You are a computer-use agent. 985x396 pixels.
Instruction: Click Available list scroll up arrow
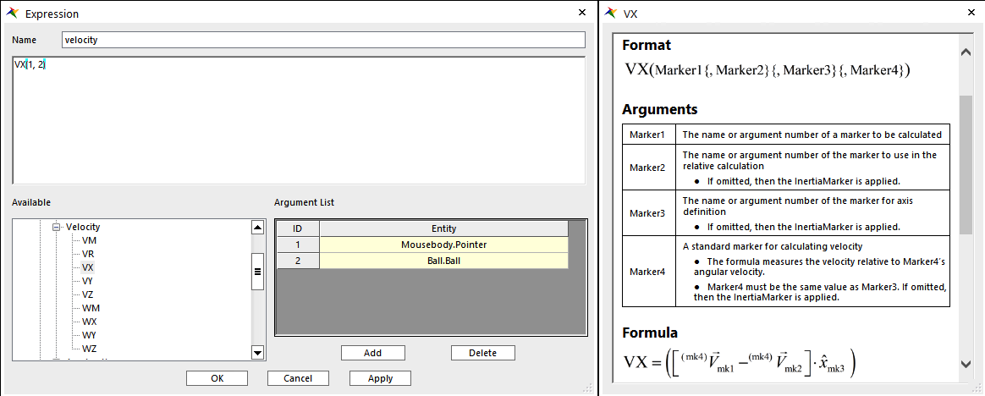(257, 227)
